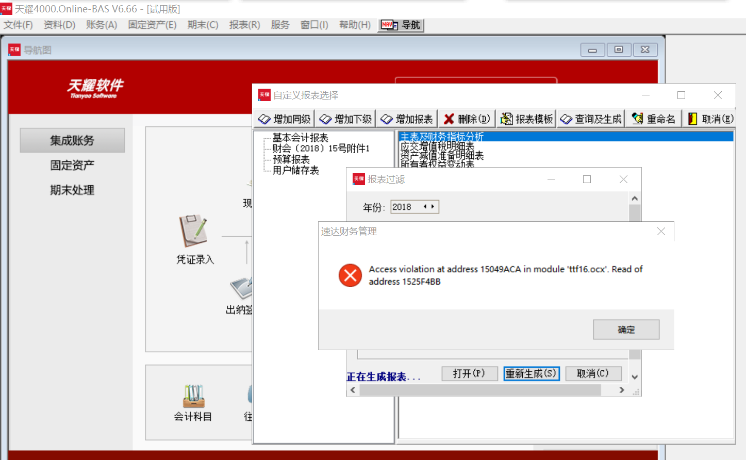Image resolution: width=746 pixels, height=460 pixels.
Task: Select 期末处理 in the navigation sidebar
Action: [x=72, y=190]
